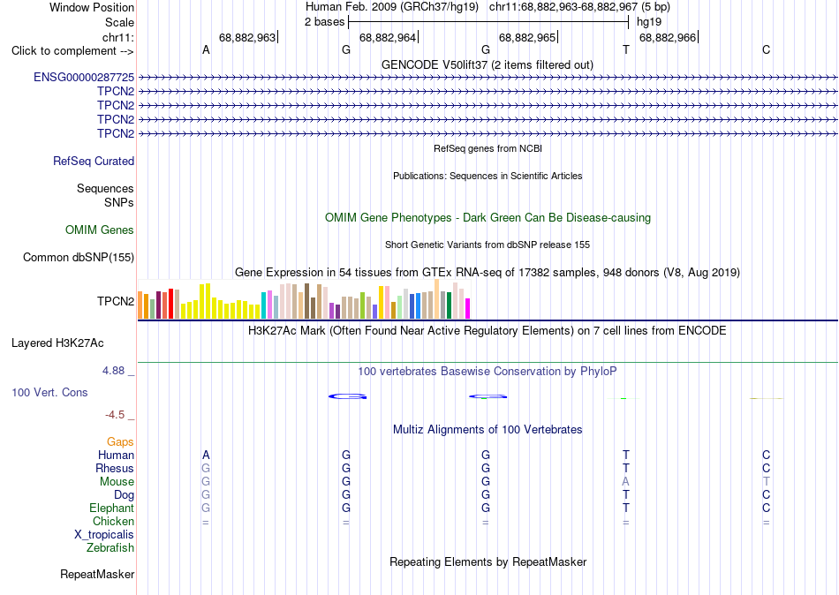Click the 68,882,964 position marker
Image resolution: width=839 pixels, height=595 pixels.
[x=388, y=37]
